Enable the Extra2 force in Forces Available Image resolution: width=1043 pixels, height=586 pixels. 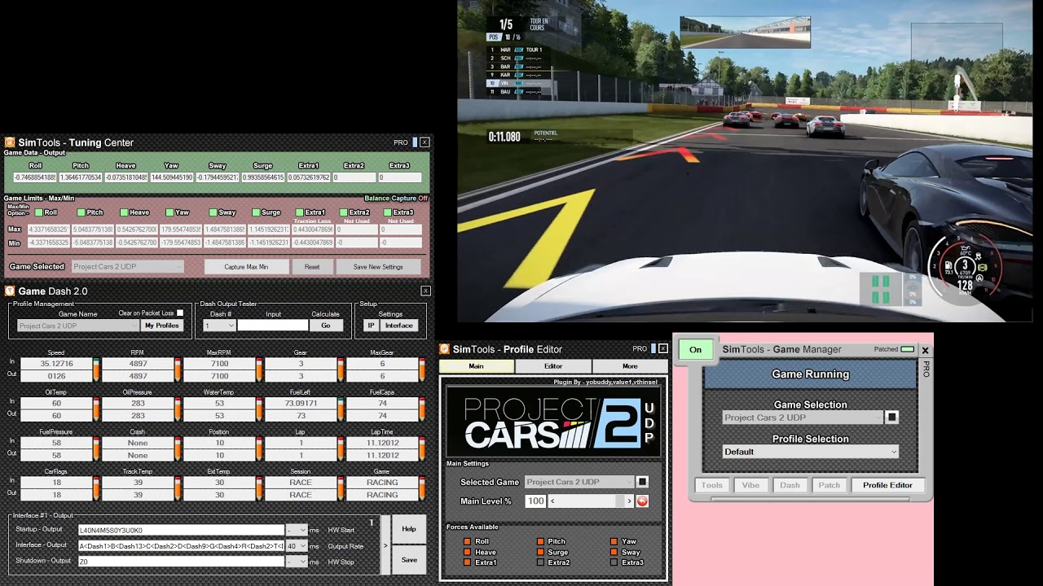[540, 562]
